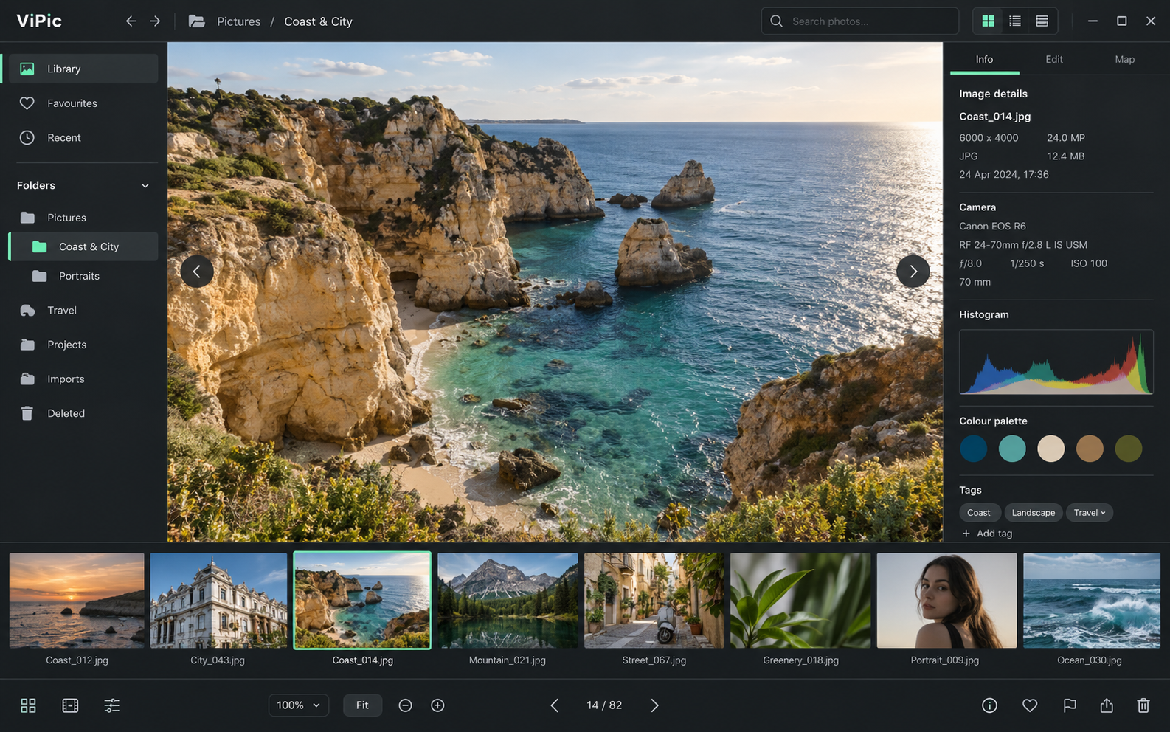The width and height of the screenshot is (1170, 732).
Task: Open the Portrait_009.jpg thumbnail
Action: 946,601
